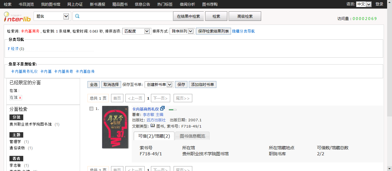
Task: Follow the 卡内基商务礼仪 suggestion link
Action: pos(24,71)
